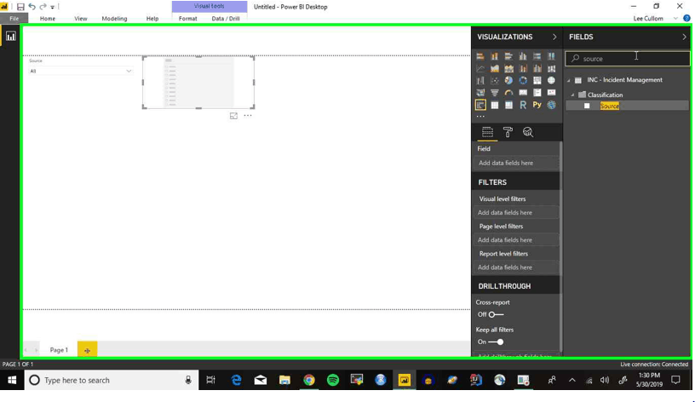The image size is (695, 402).
Task: Select the Clustered bar chart visualization
Action: click(x=508, y=56)
